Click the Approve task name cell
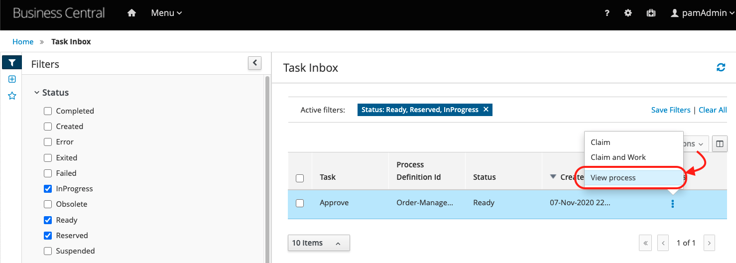The height and width of the screenshot is (263, 736). pos(334,203)
